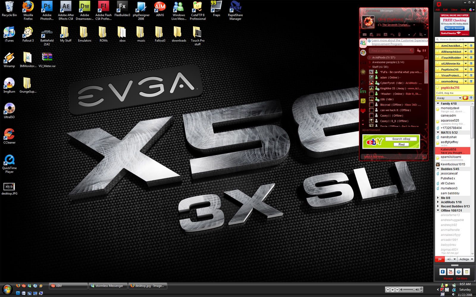Select the desktop.JPG image file
This screenshot has height=297, width=476.
click(x=9, y=189)
